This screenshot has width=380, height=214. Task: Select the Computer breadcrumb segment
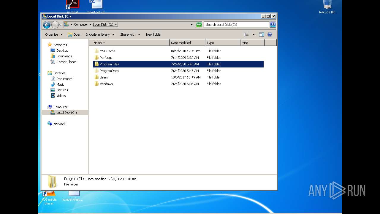[81, 24]
